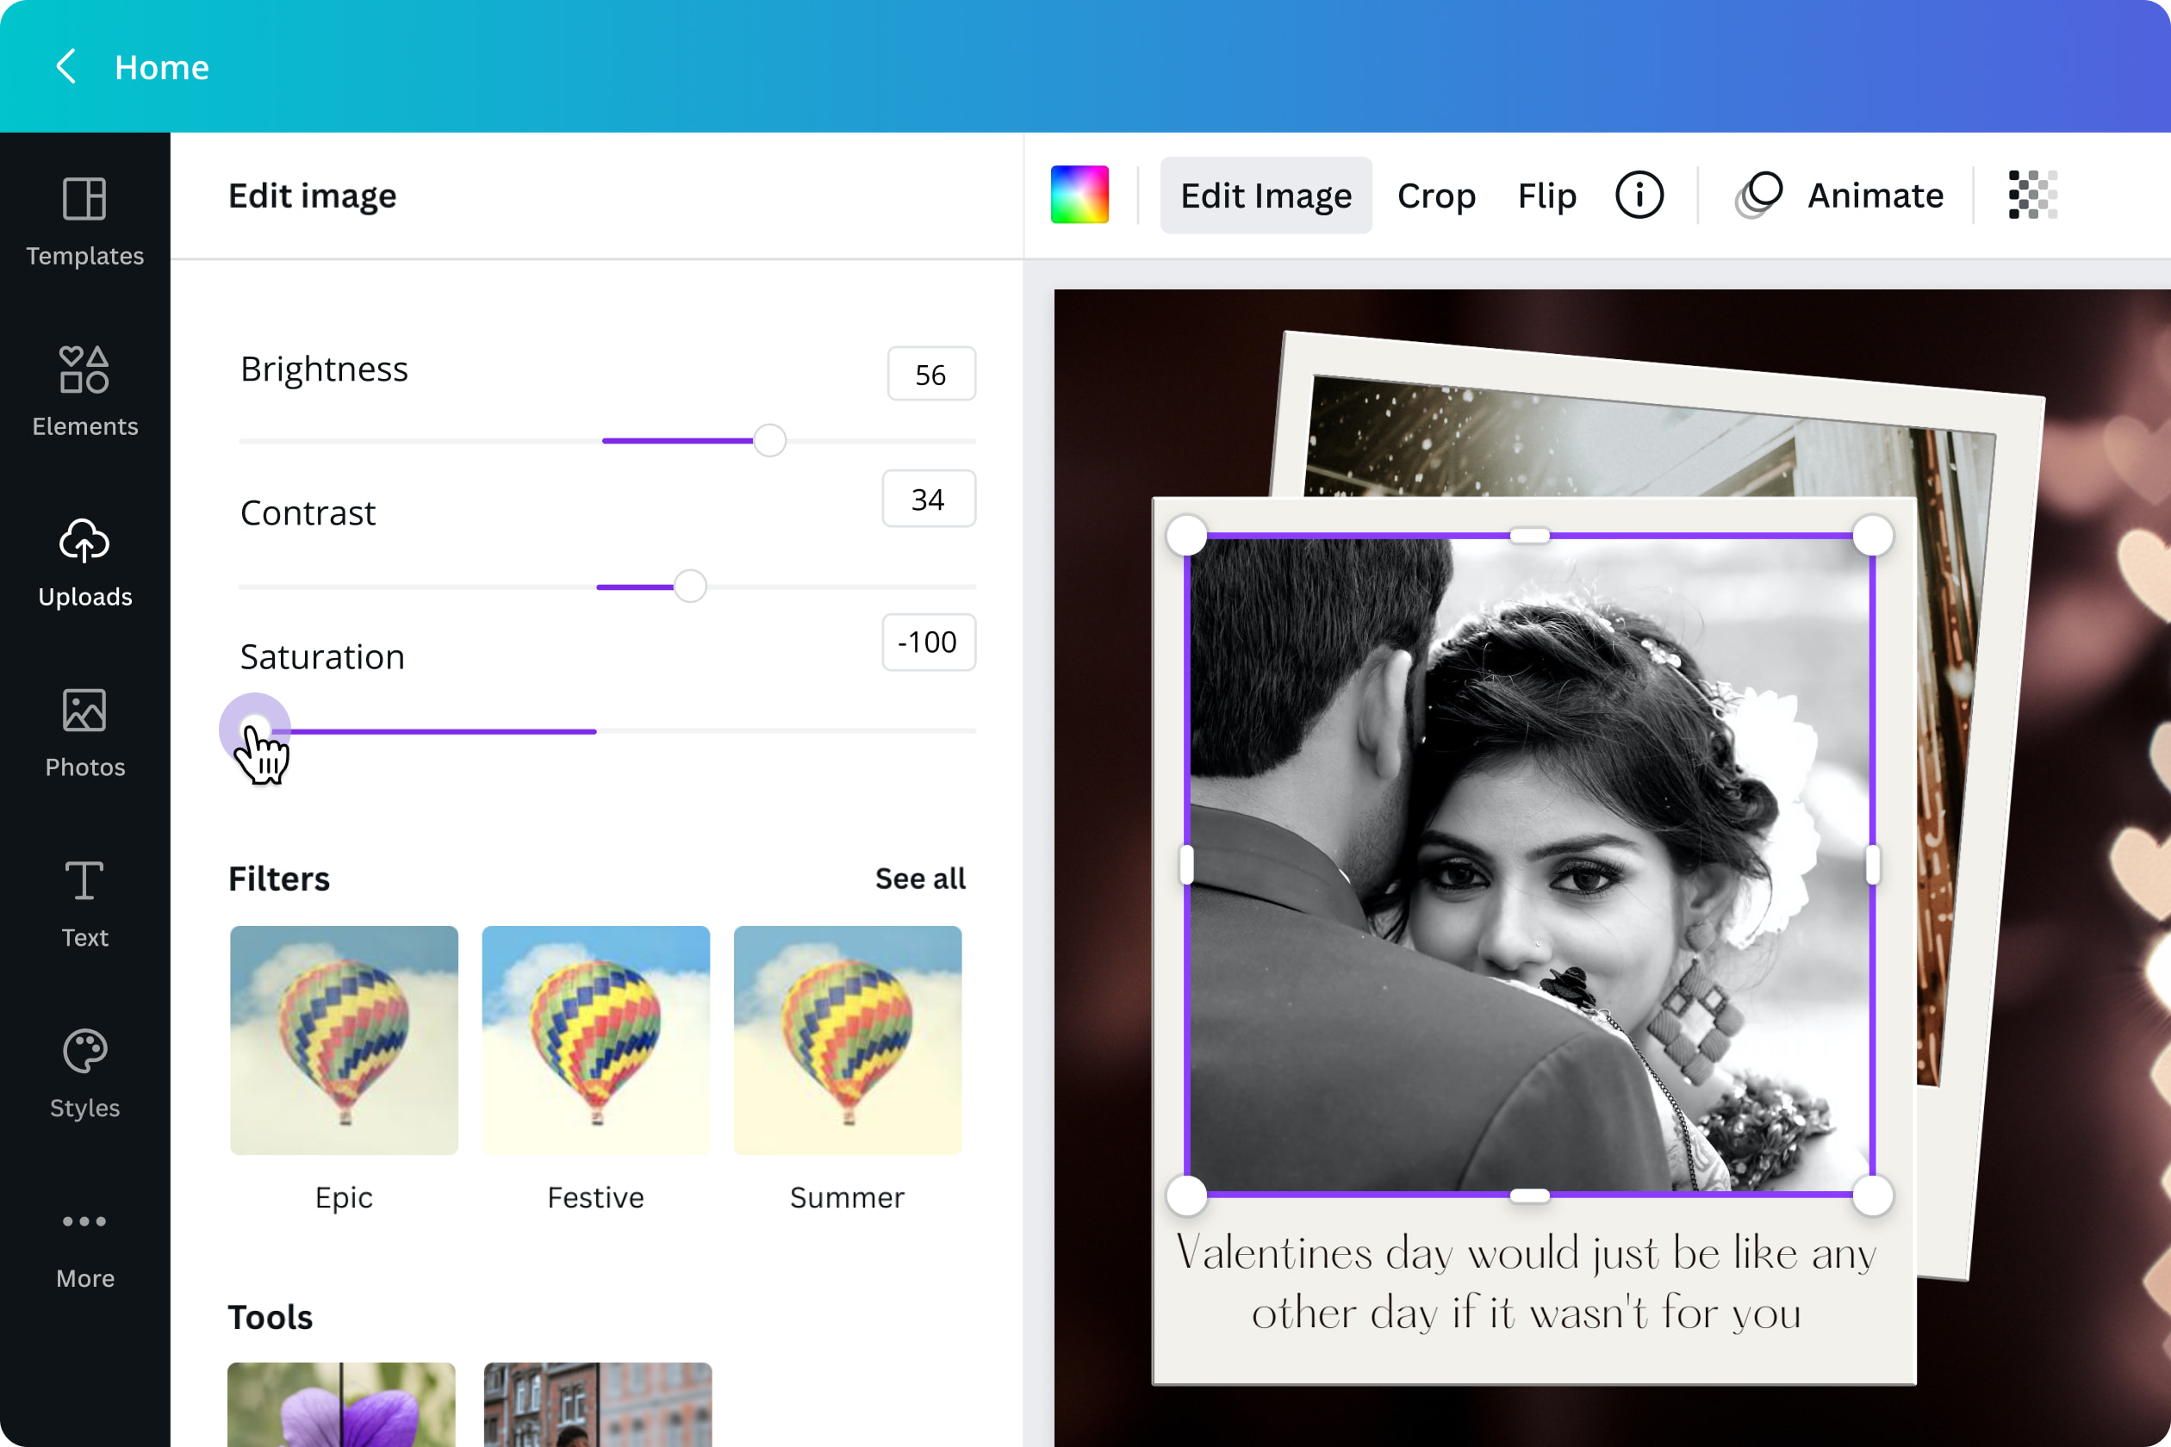2171x1447 pixels.
Task: Open the checkered transparency control
Action: (2031, 195)
